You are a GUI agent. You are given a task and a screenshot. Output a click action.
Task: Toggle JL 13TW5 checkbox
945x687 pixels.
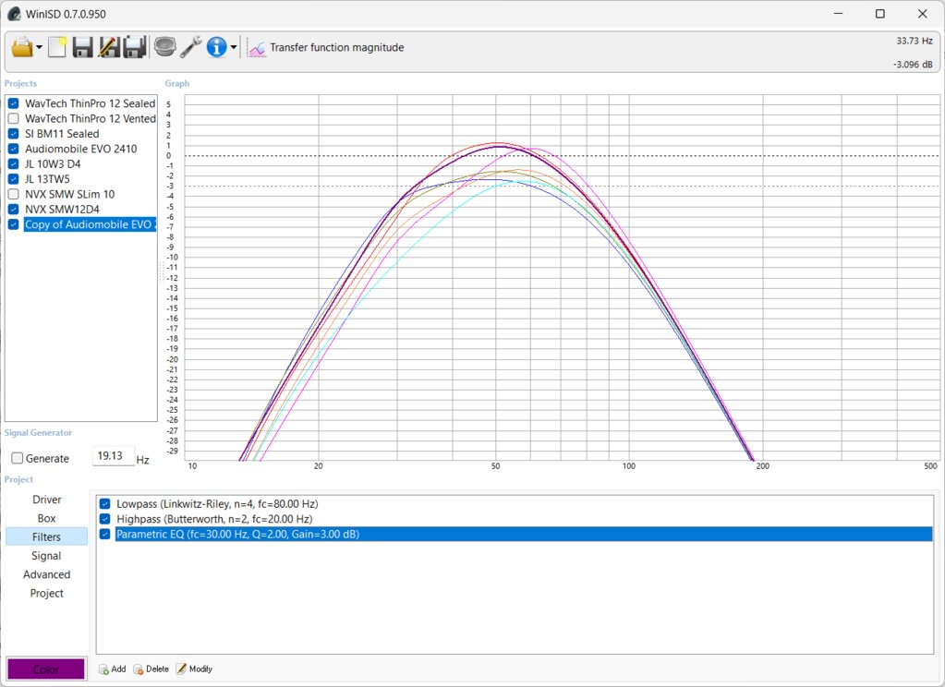13,179
